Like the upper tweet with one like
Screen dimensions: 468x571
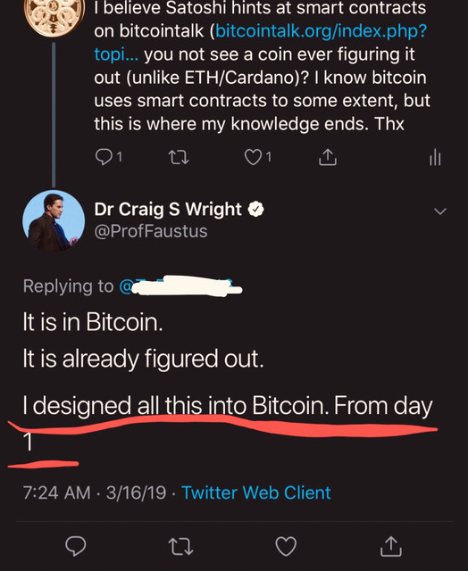258,157
